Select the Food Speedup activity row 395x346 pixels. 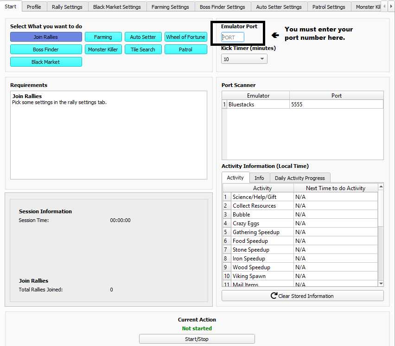pos(300,241)
